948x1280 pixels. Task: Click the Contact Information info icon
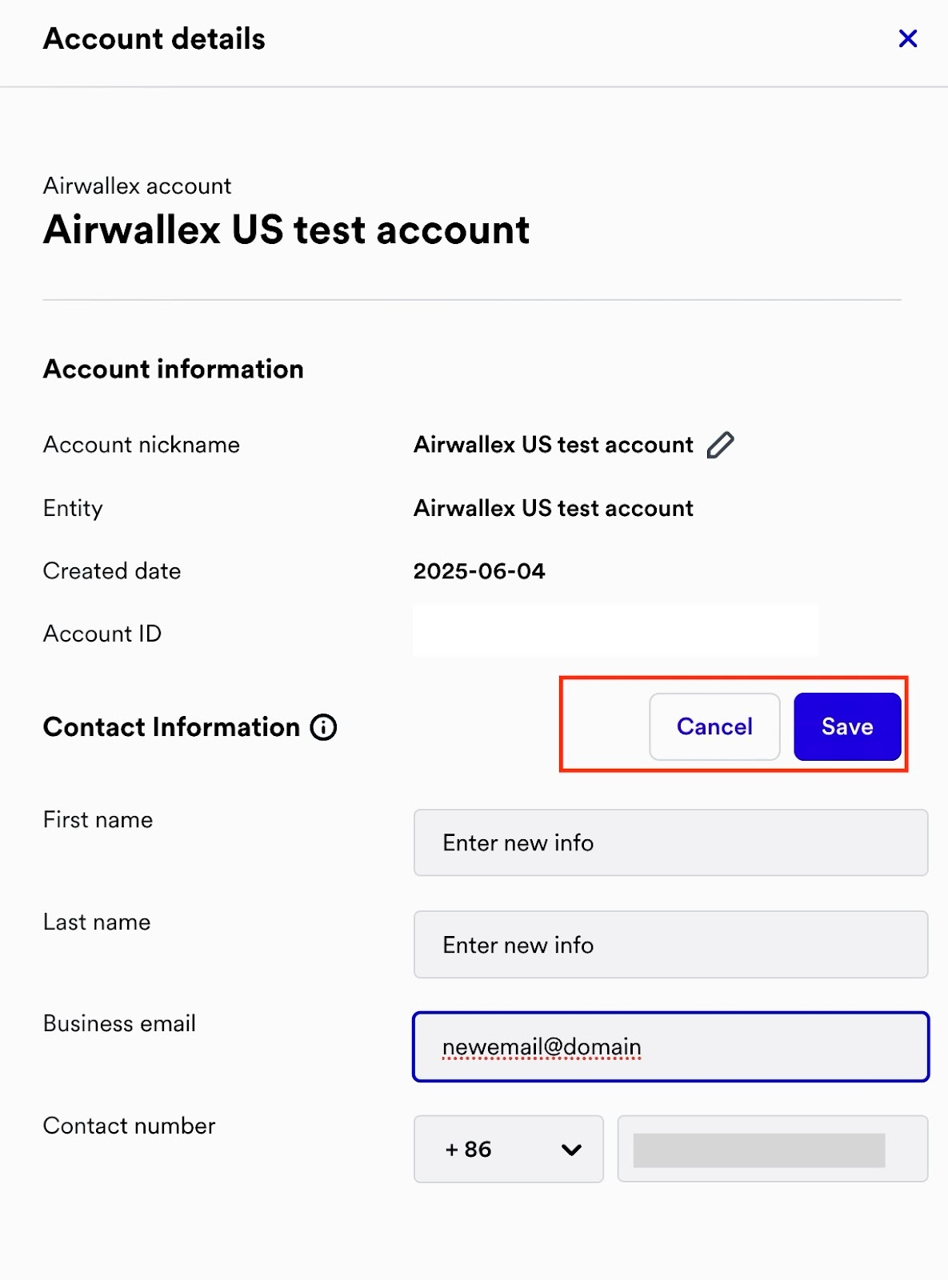click(323, 727)
